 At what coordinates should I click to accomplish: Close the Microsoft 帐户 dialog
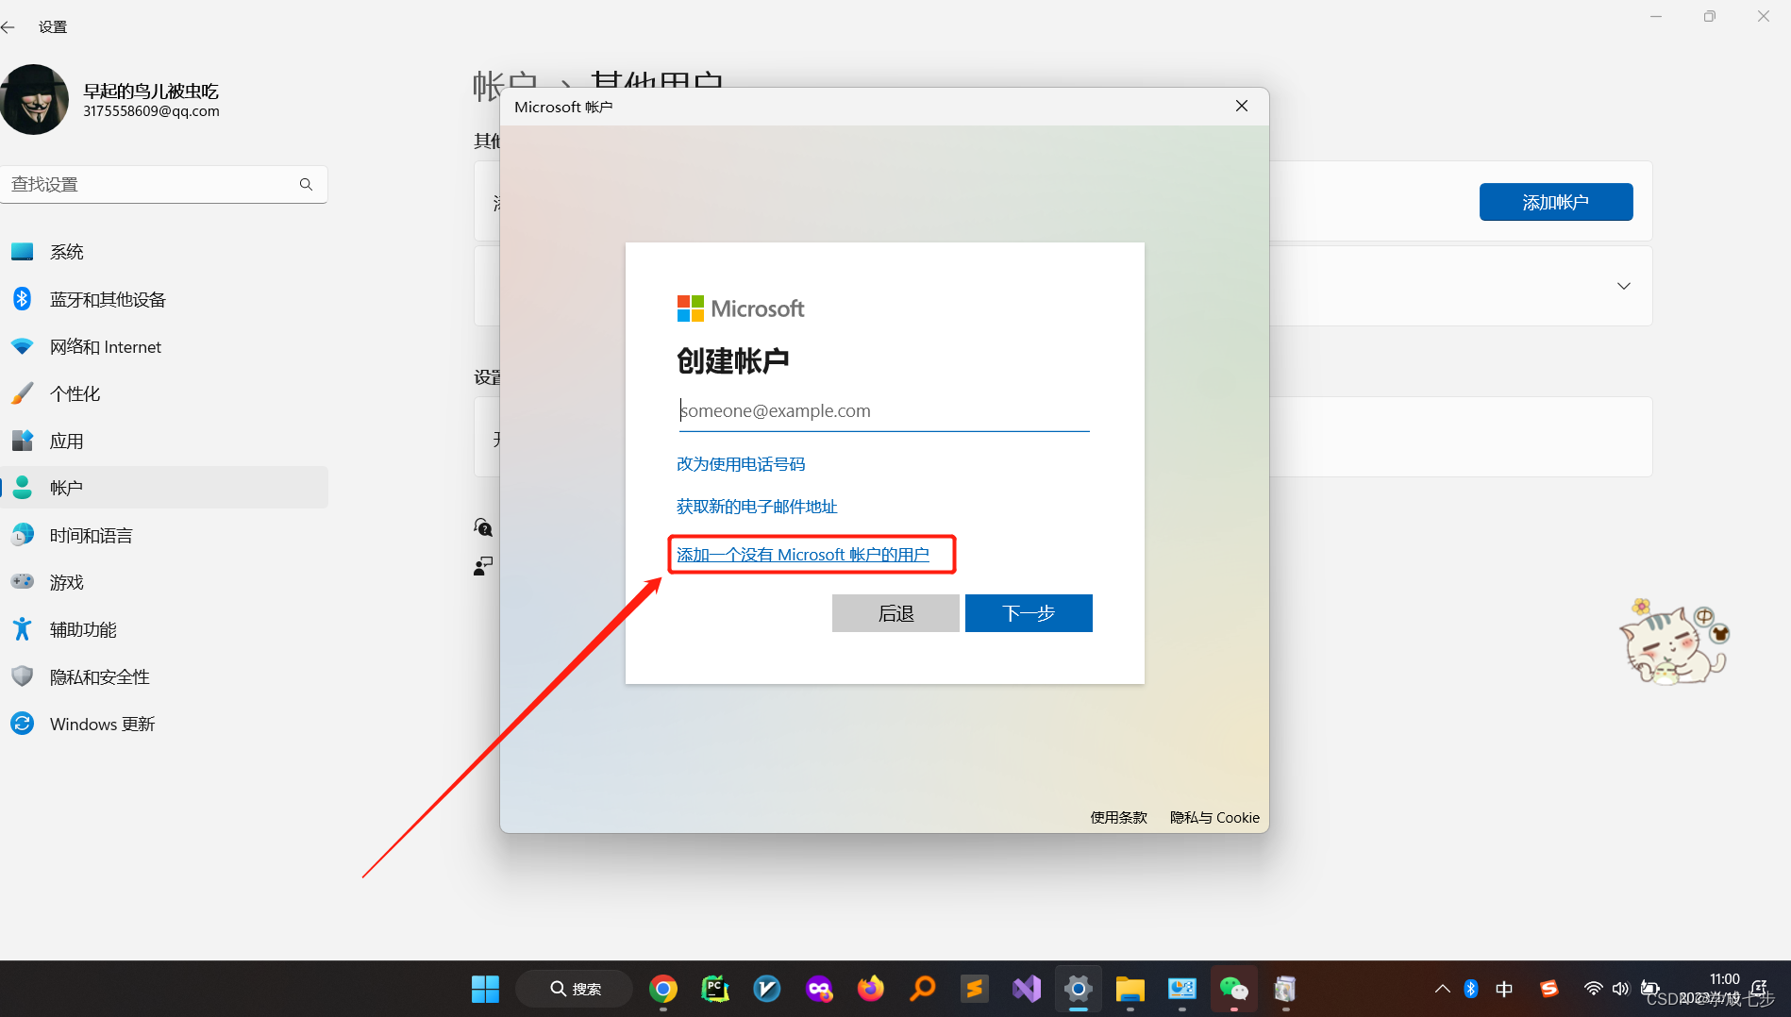[x=1242, y=106]
